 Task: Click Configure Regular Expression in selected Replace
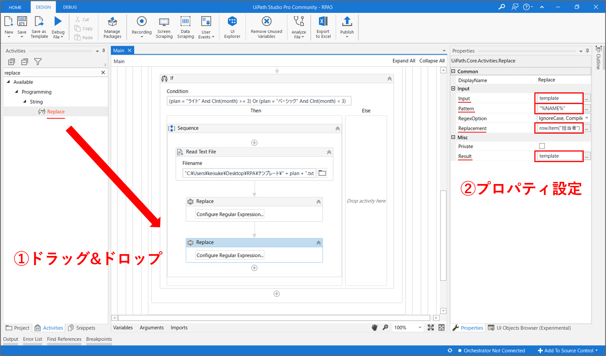230,255
